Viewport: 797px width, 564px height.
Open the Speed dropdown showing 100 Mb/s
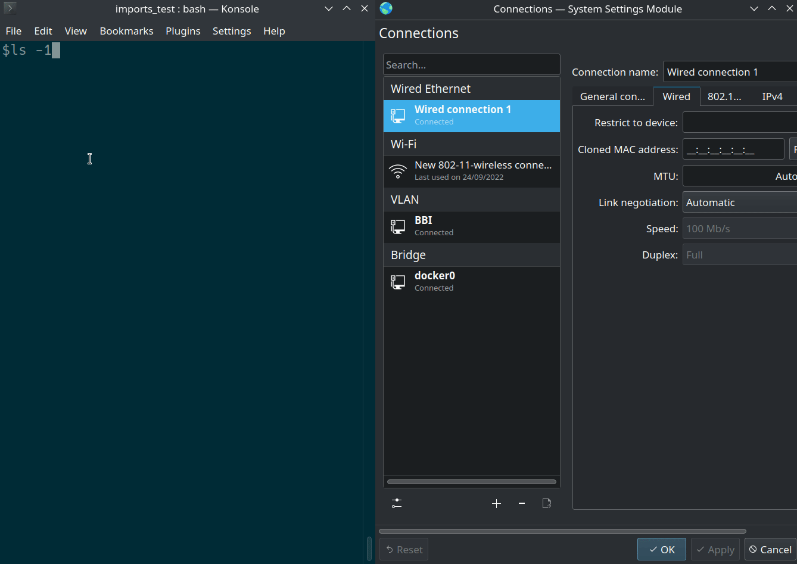(739, 229)
